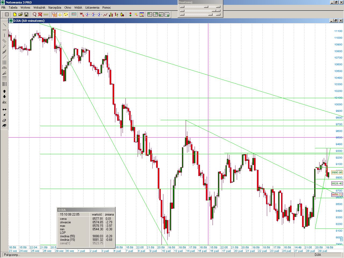Click the first slider thumb in Dostosuj panel
Image resolution: width=344 pixels, height=258 pixels.
click(206, 7)
